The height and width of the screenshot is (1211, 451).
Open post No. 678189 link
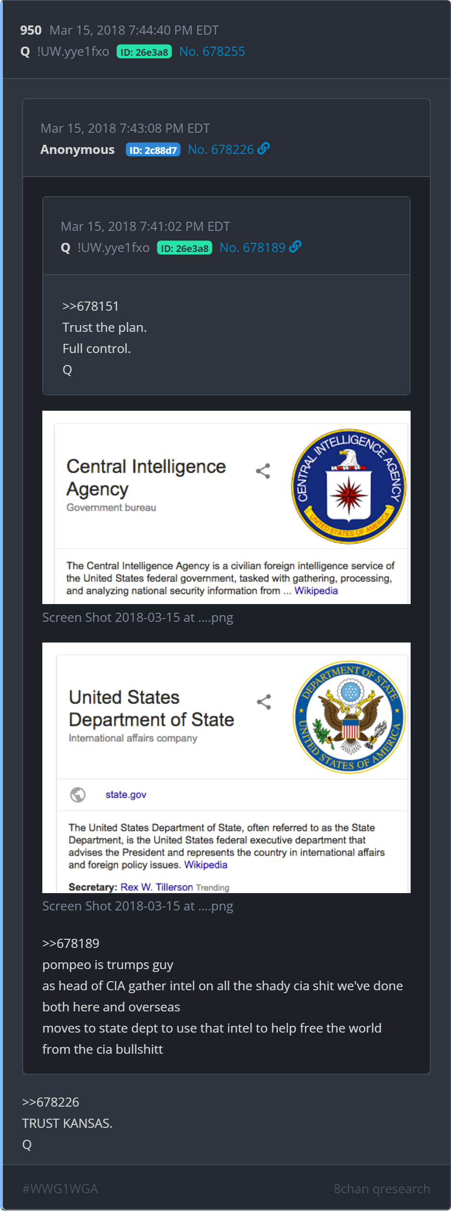click(252, 248)
